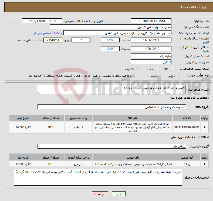This screenshot has height=201, width=213.
Task: Click service code ج-44 cell
Action: click(187, 164)
